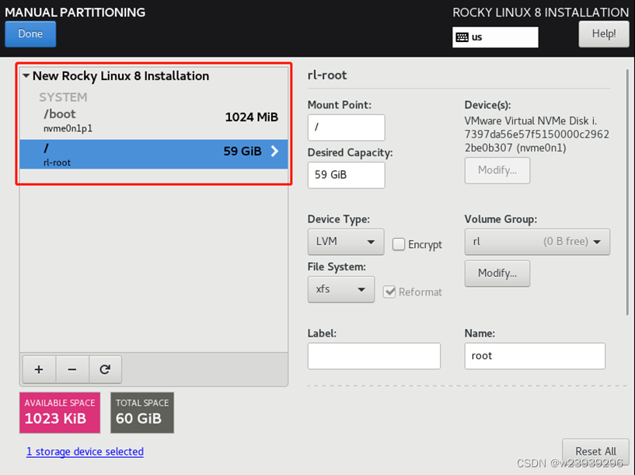The height and width of the screenshot is (475, 635).
Task: Click Modify button under Device(s)
Action: pos(497,170)
